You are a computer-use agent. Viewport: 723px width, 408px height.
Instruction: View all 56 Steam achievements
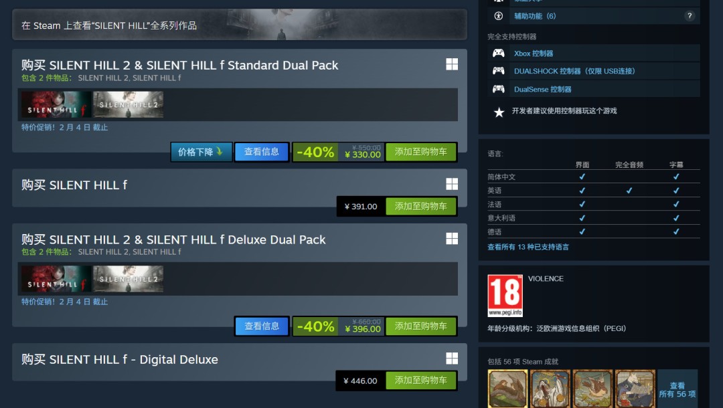(x=677, y=389)
